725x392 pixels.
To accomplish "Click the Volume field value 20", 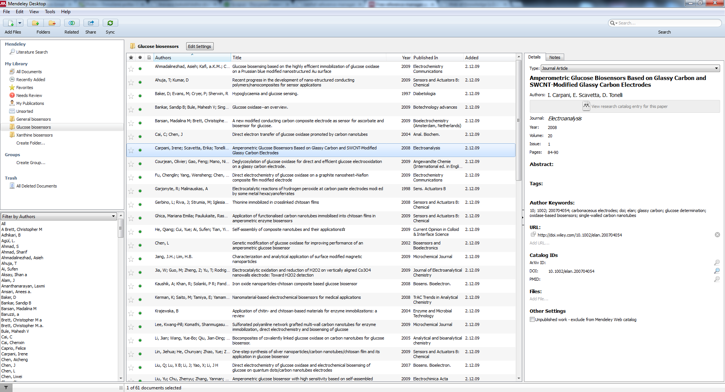I will click(550, 136).
